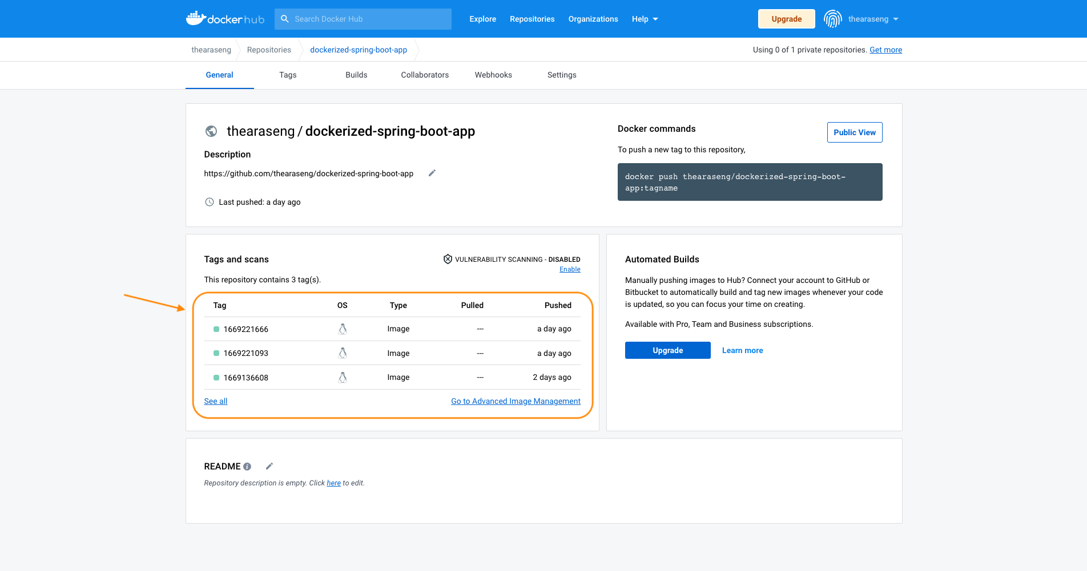Click the Learn more link
Viewport: 1087px width, 571px height.
tap(743, 350)
